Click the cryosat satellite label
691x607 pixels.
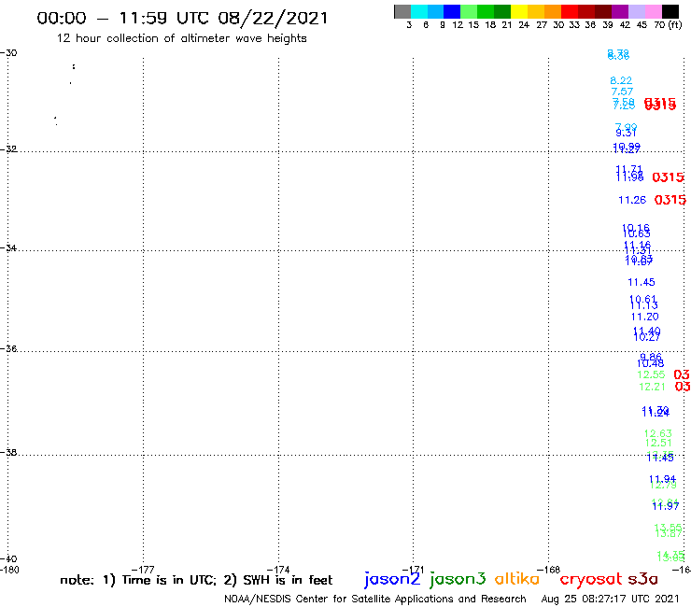pos(591,580)
